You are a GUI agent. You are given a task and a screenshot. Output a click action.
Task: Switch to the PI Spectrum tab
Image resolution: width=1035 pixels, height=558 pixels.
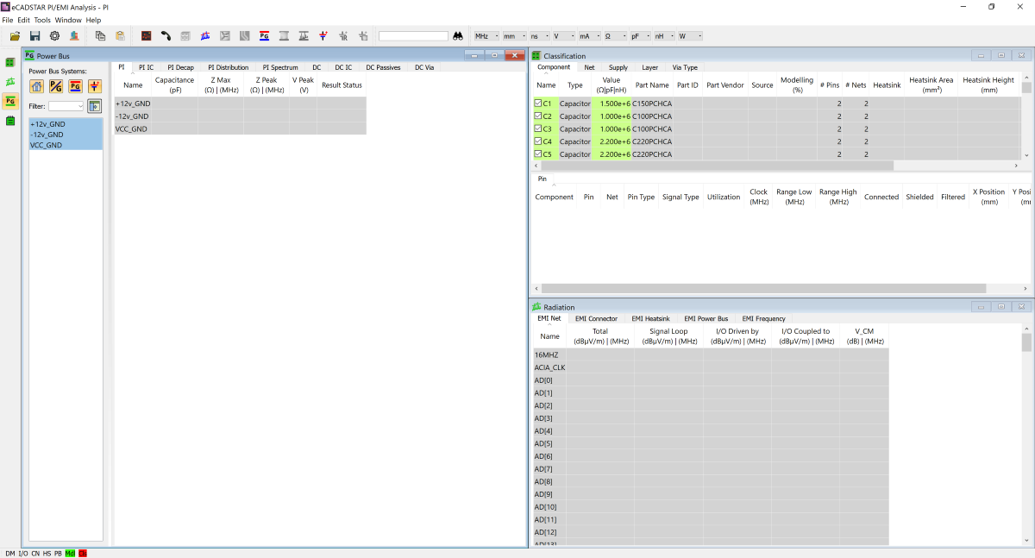280,67
